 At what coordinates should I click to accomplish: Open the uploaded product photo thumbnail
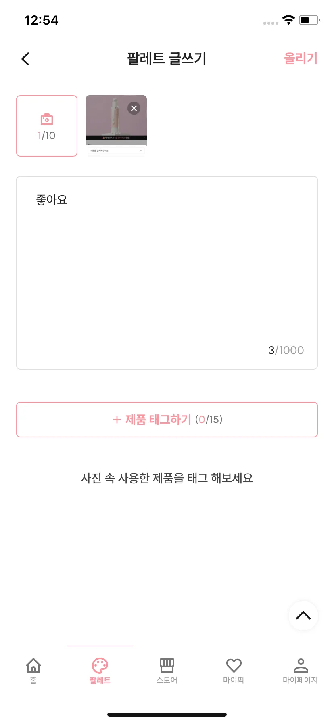click(x=116, y=126)
